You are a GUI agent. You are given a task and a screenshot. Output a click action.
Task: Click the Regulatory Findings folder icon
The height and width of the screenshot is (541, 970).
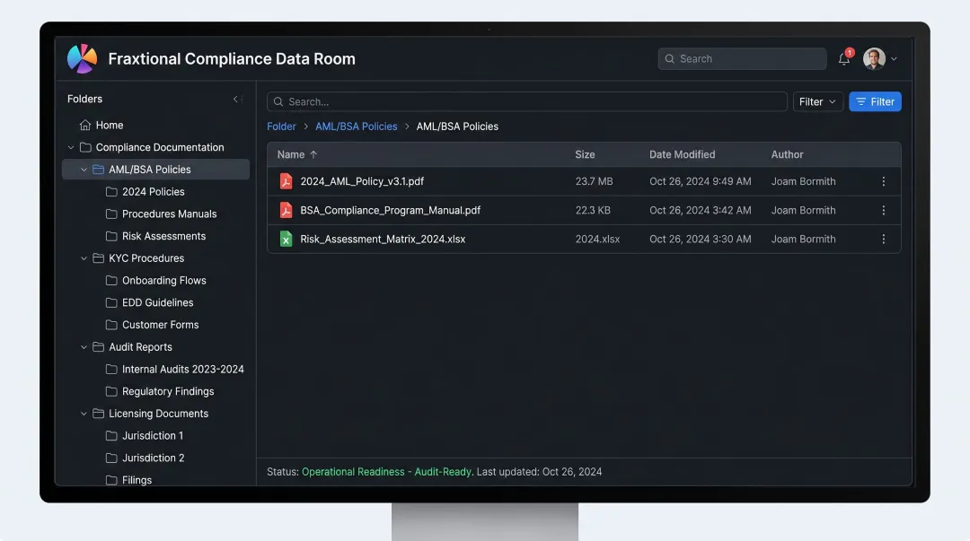point(111,391)
